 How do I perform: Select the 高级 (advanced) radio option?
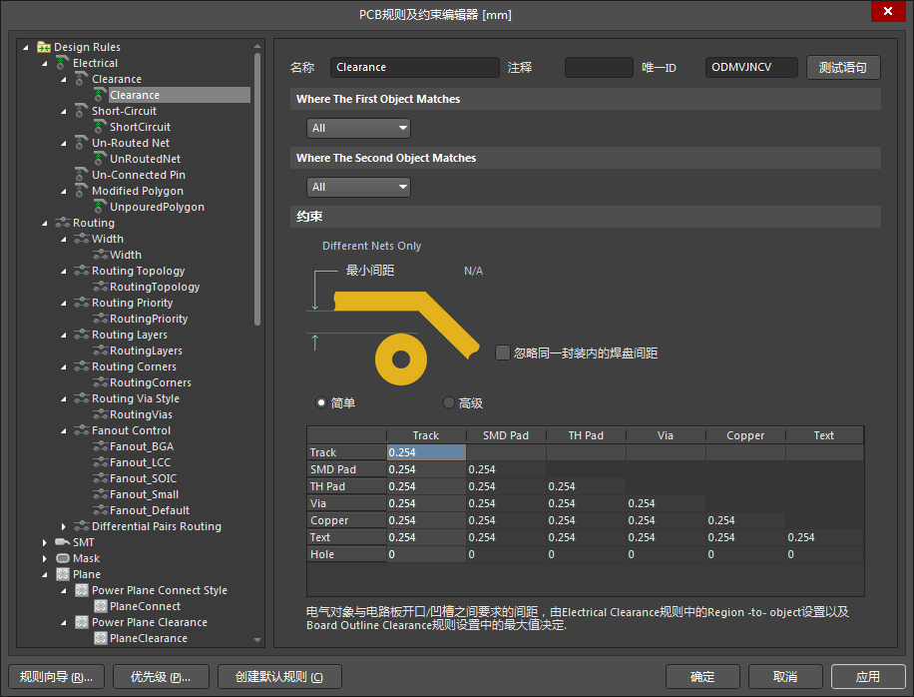(x=448, y=402)
